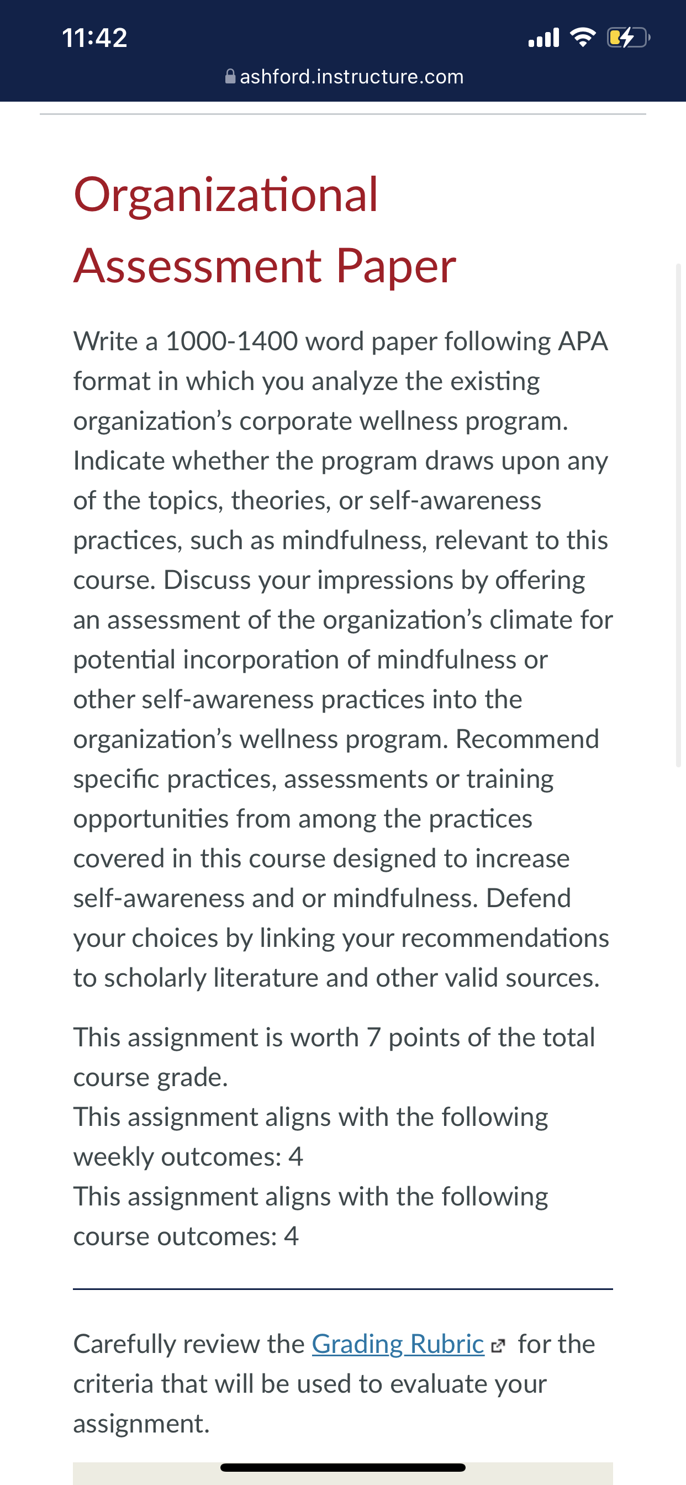Tap the padlock icon in address bar
The height and width of the screenshot is (1485, 686).
coord(230,76)
